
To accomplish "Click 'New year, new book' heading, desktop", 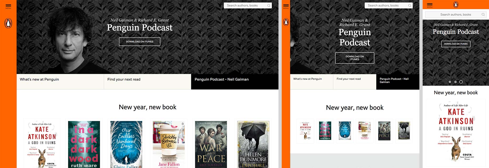I will [x=148, y=107].
